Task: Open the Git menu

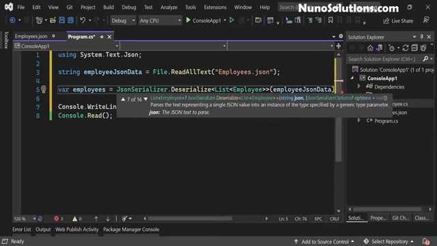Action: [x=70, y=8]
